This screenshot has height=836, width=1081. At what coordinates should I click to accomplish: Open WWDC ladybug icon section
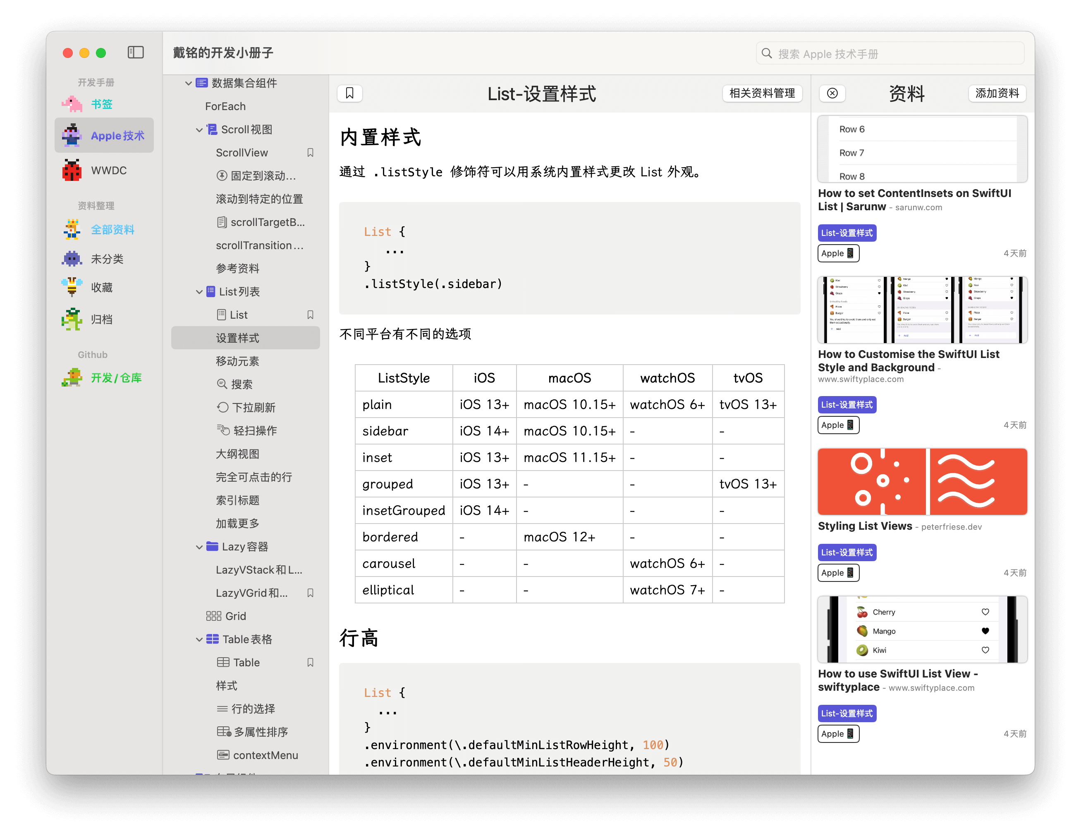pos(108,171)
